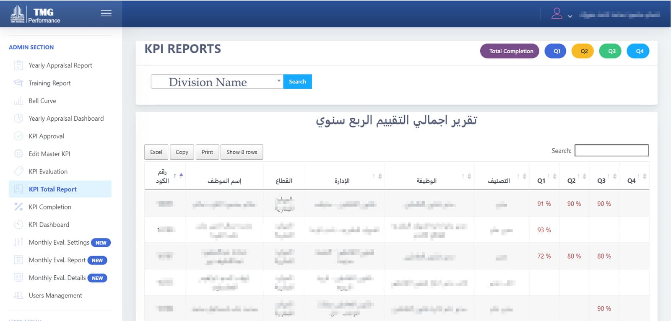This screenshot has height=321, width=671.
Task: Filter by the Q1 pill button
Action: [555, 51]
